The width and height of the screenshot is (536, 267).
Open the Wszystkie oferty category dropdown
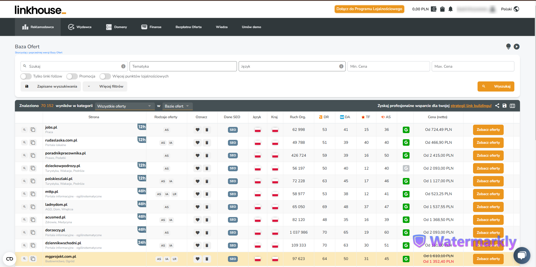click(125, 106)
